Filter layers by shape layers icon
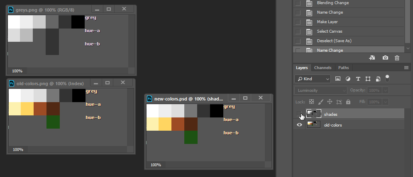 coord(368,79)
